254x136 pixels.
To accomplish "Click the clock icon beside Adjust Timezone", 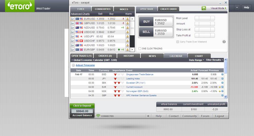I will point(73,65).
